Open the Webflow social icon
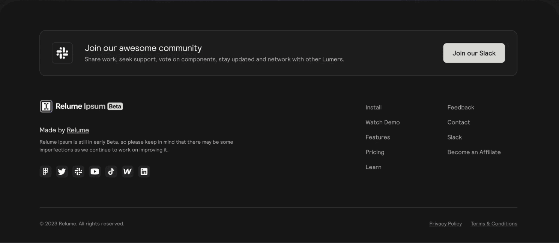This screenshot has height=243, width=559. (128, 171)
